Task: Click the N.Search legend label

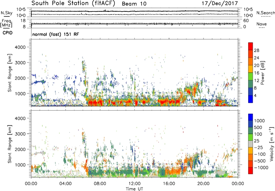Action: pos(266,13)
